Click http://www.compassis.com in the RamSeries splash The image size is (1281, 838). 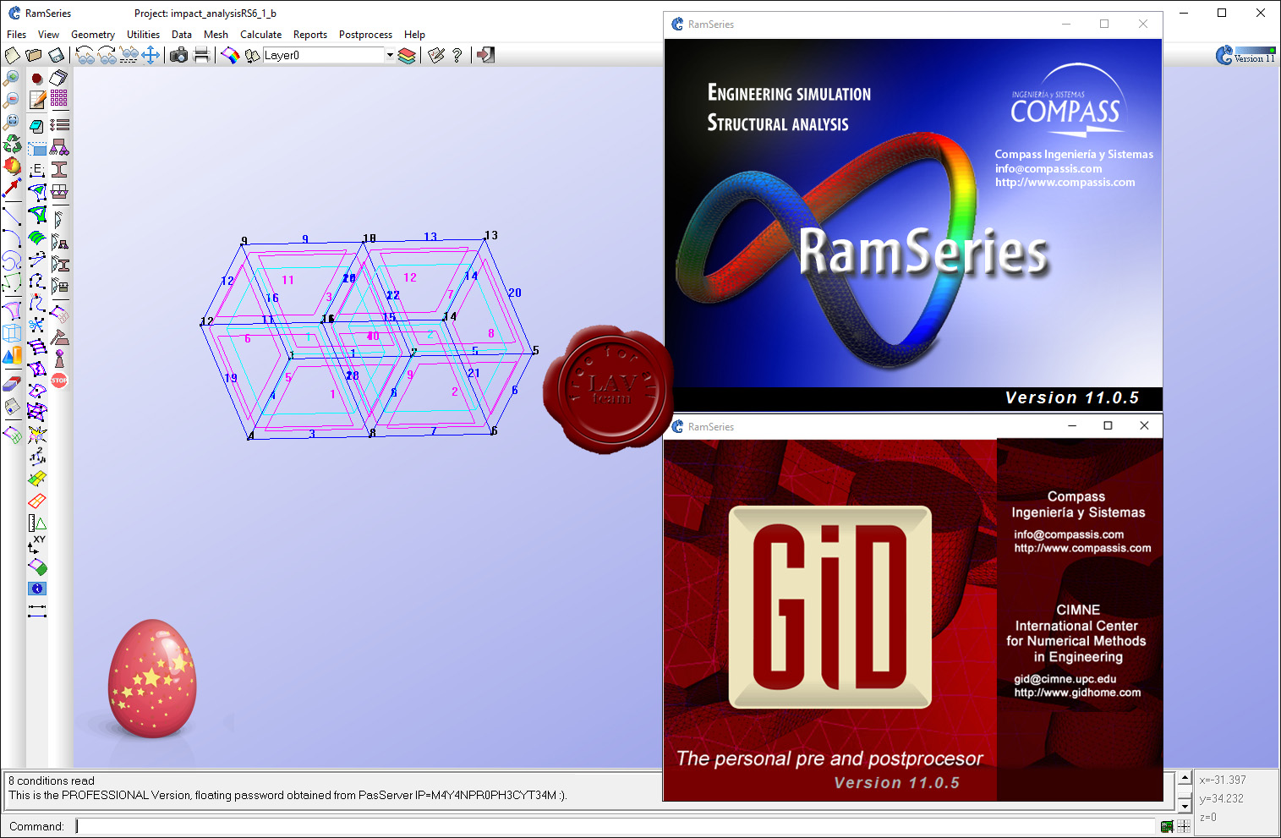pos(1065,183)
